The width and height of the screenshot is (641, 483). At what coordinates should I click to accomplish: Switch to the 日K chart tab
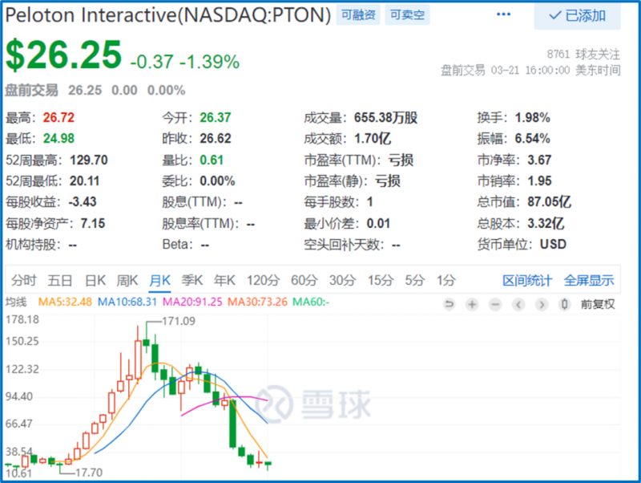pos(95,280)
